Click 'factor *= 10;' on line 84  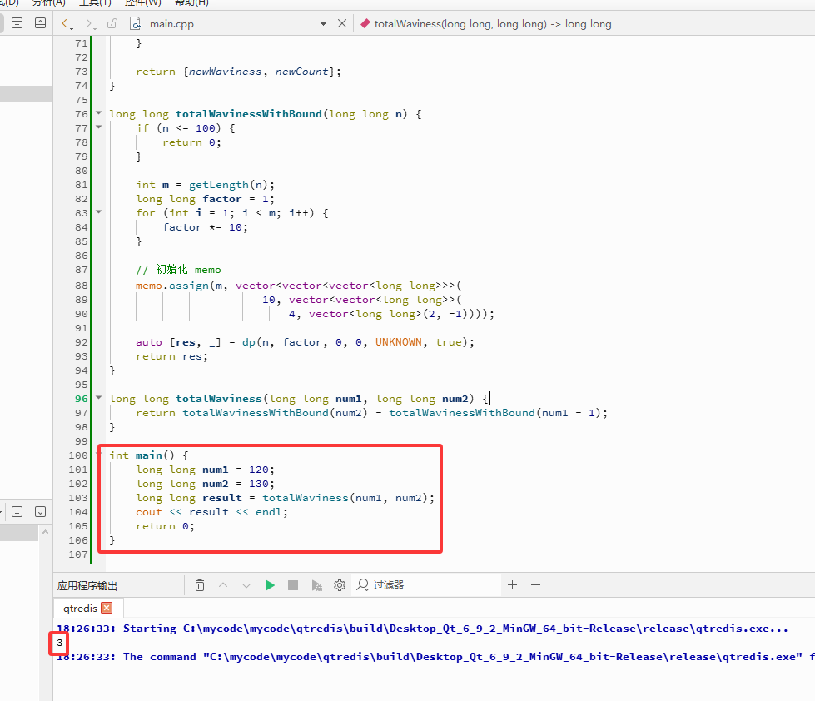206,227
